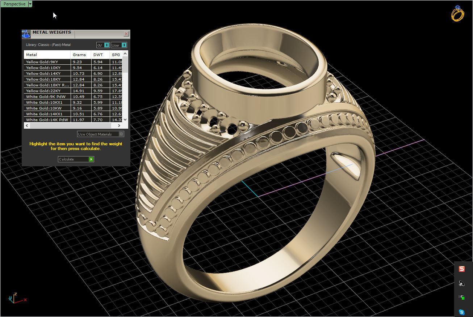473x317 pixels.
Task: Click the 5.94 DWT value
Action: click(x=98, y=62)
